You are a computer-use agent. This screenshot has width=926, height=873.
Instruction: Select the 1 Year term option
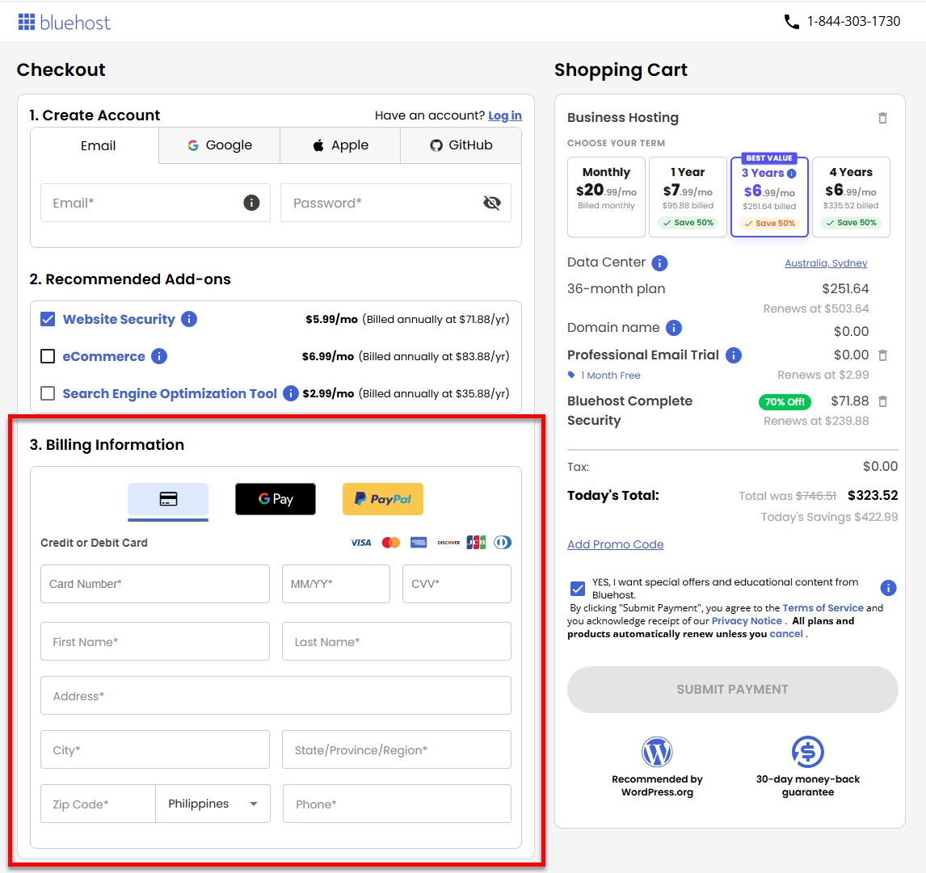[688, 197]
